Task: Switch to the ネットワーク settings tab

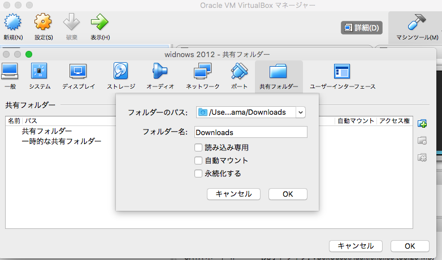Action: click(x=202, y=76)
